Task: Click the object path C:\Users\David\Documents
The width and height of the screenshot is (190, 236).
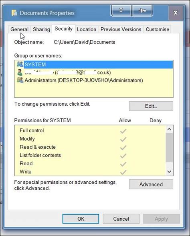Action: coord(84,42)
